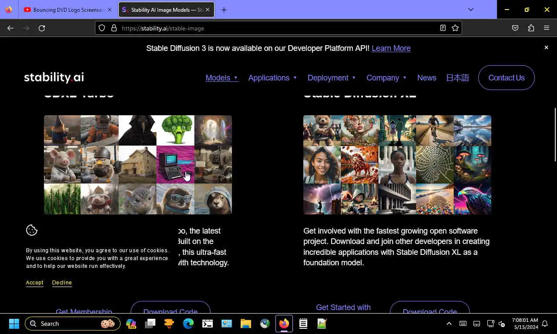The image size is (557, 334).
Task: Click the cookie icon in notice
Action: (x=32, y=230)
